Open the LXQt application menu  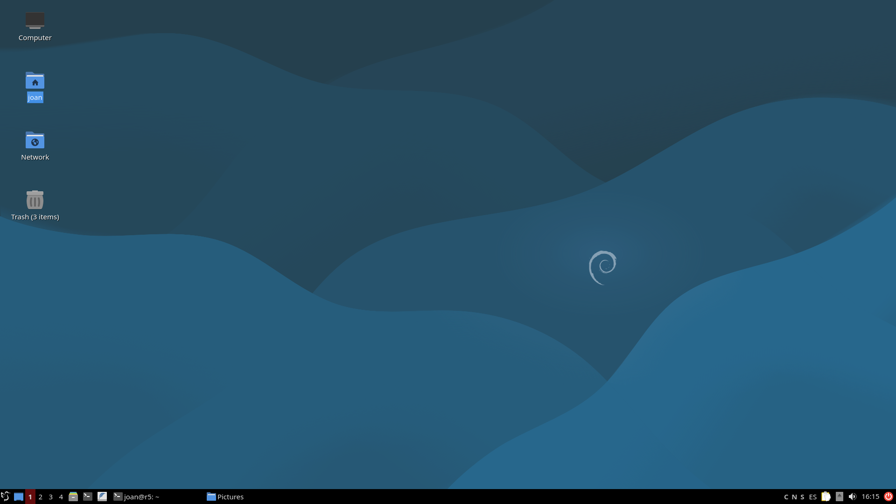(5, 497)
